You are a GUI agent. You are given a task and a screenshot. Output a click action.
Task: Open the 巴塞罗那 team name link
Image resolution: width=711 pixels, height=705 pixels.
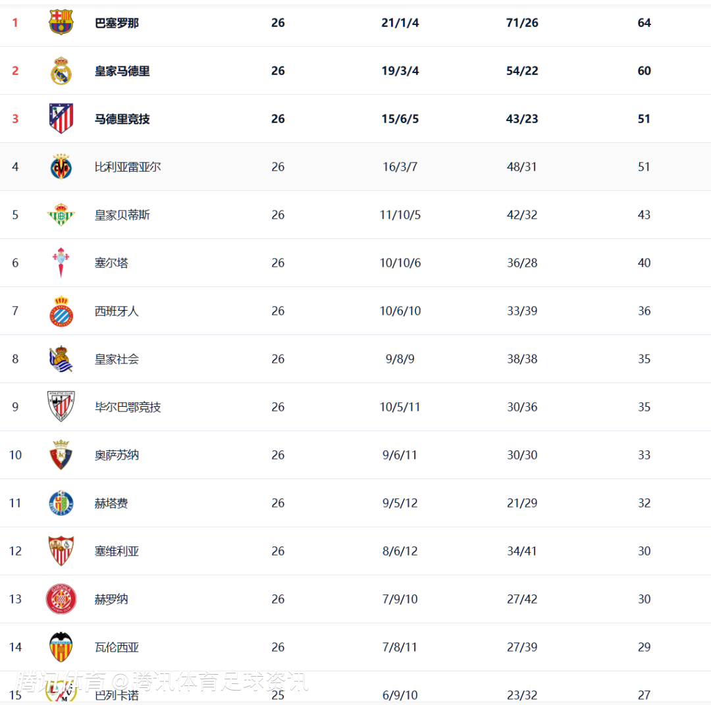coord(117,23)
